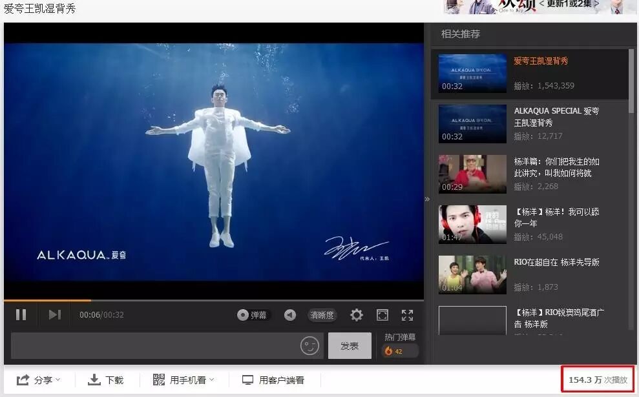Click the thumbnail with 00:29 duration

tap(472, 174)
